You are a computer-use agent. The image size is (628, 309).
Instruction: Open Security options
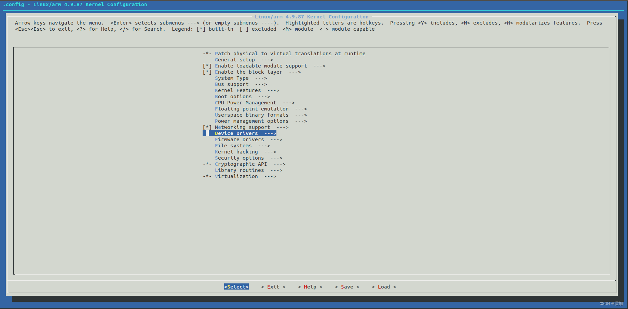239,158
